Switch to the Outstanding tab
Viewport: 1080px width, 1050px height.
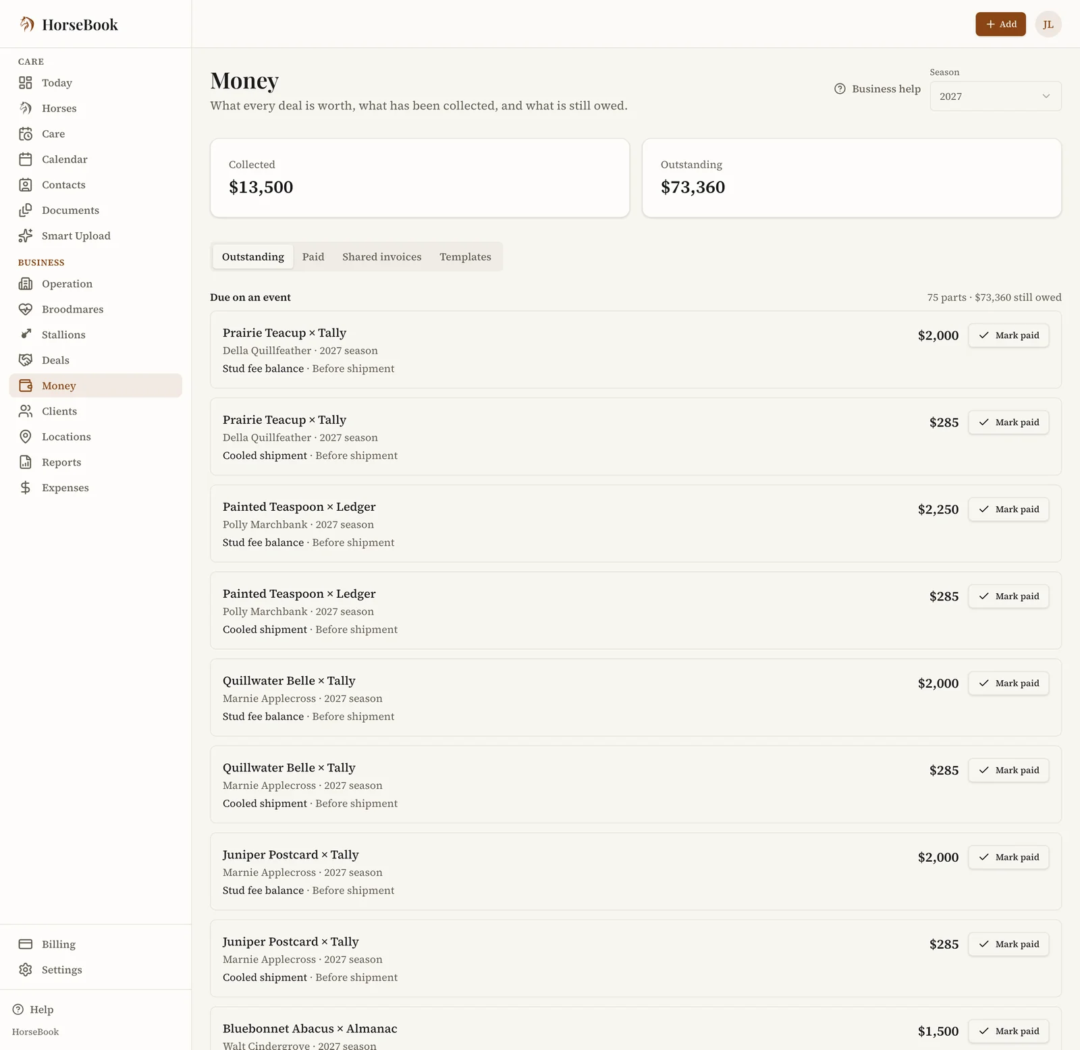253,257
